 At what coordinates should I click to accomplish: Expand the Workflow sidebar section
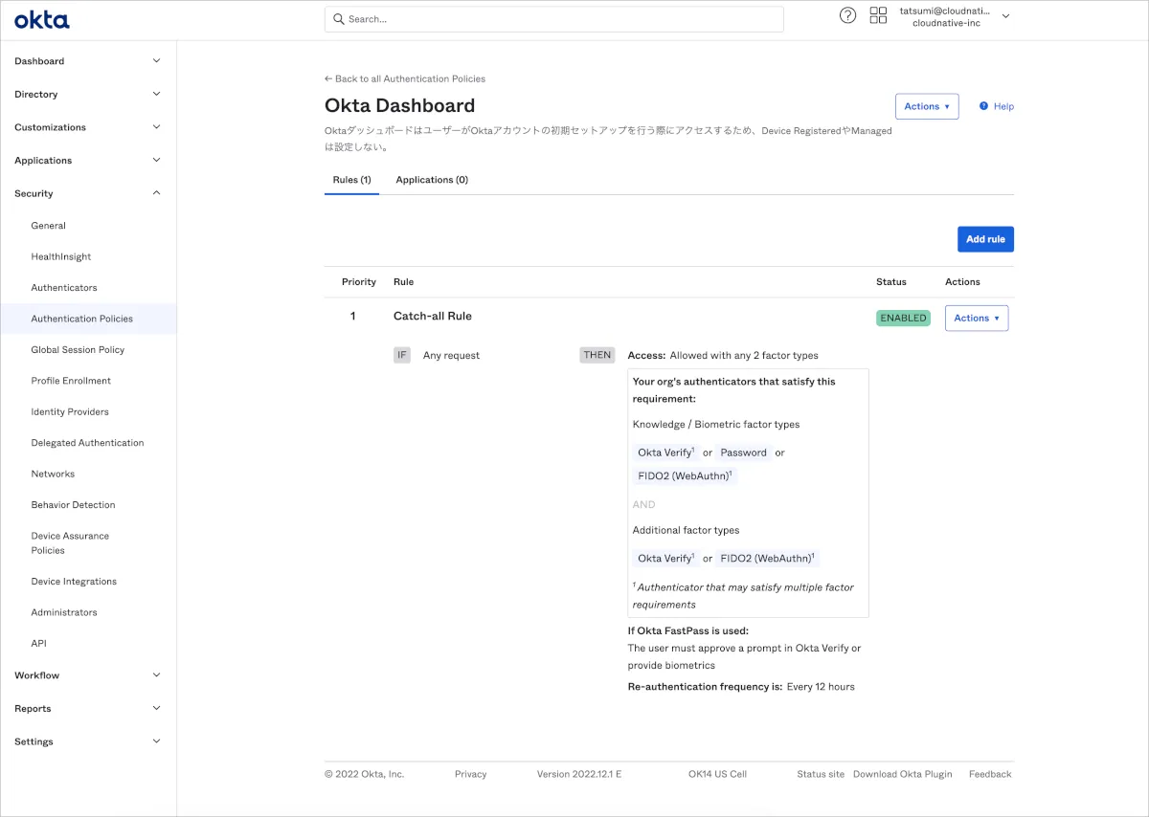coord(157,675)
